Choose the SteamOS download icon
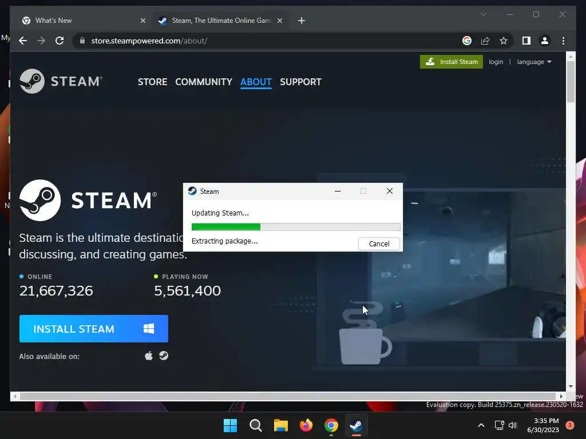Viewport: 586px width, 439px height. (164, 356)
